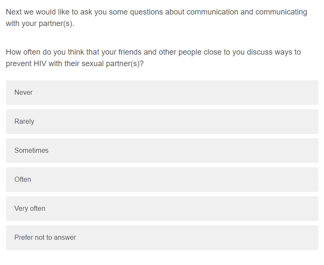Click the HIV prevention question text
This screenshot has height=265, width=324.
(153, 58)
